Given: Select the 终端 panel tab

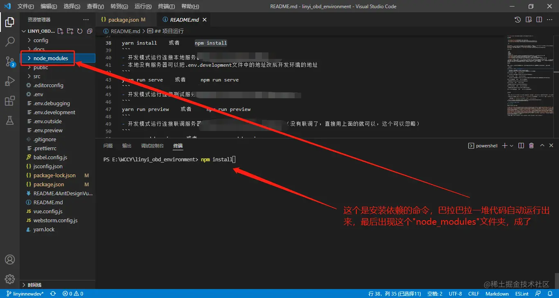Looking at the screenshot, I should (178, 146).
